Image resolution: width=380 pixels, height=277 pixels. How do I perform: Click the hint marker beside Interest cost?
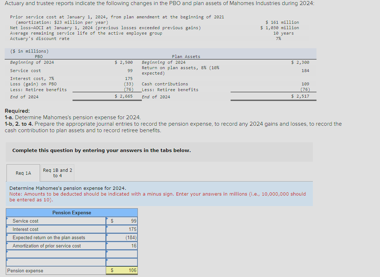coord(7,227)
